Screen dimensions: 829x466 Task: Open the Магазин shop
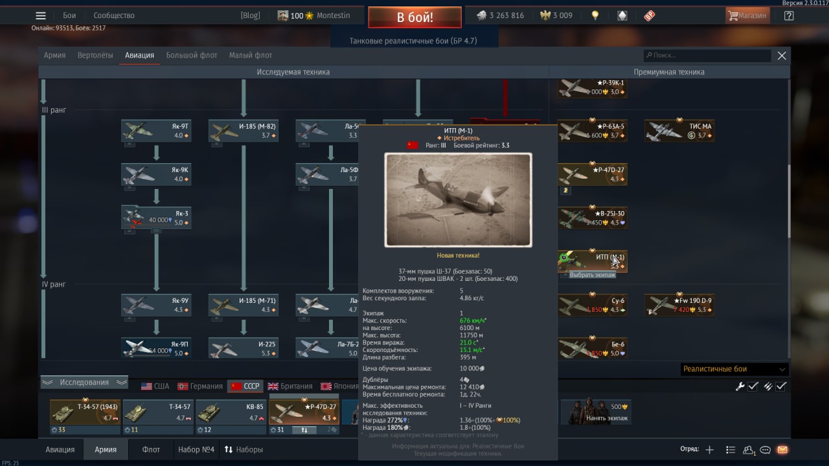(747, 16)
